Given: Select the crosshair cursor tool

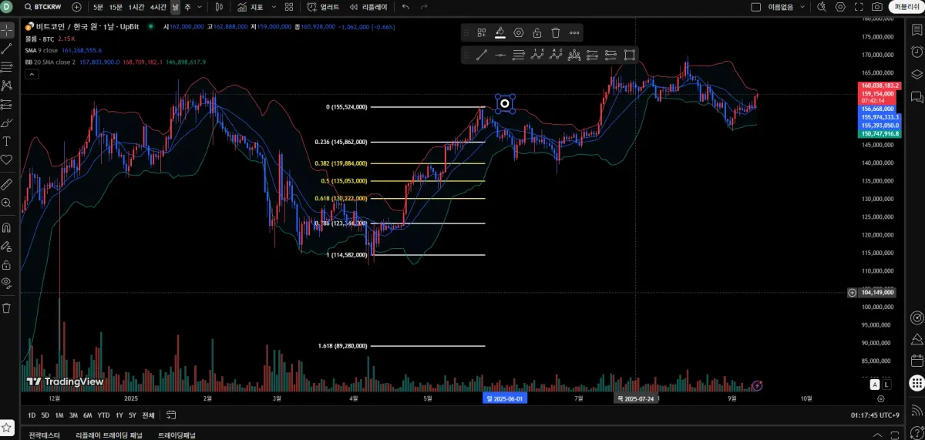Looking at the screenshot, I should (x=7, y=31).
